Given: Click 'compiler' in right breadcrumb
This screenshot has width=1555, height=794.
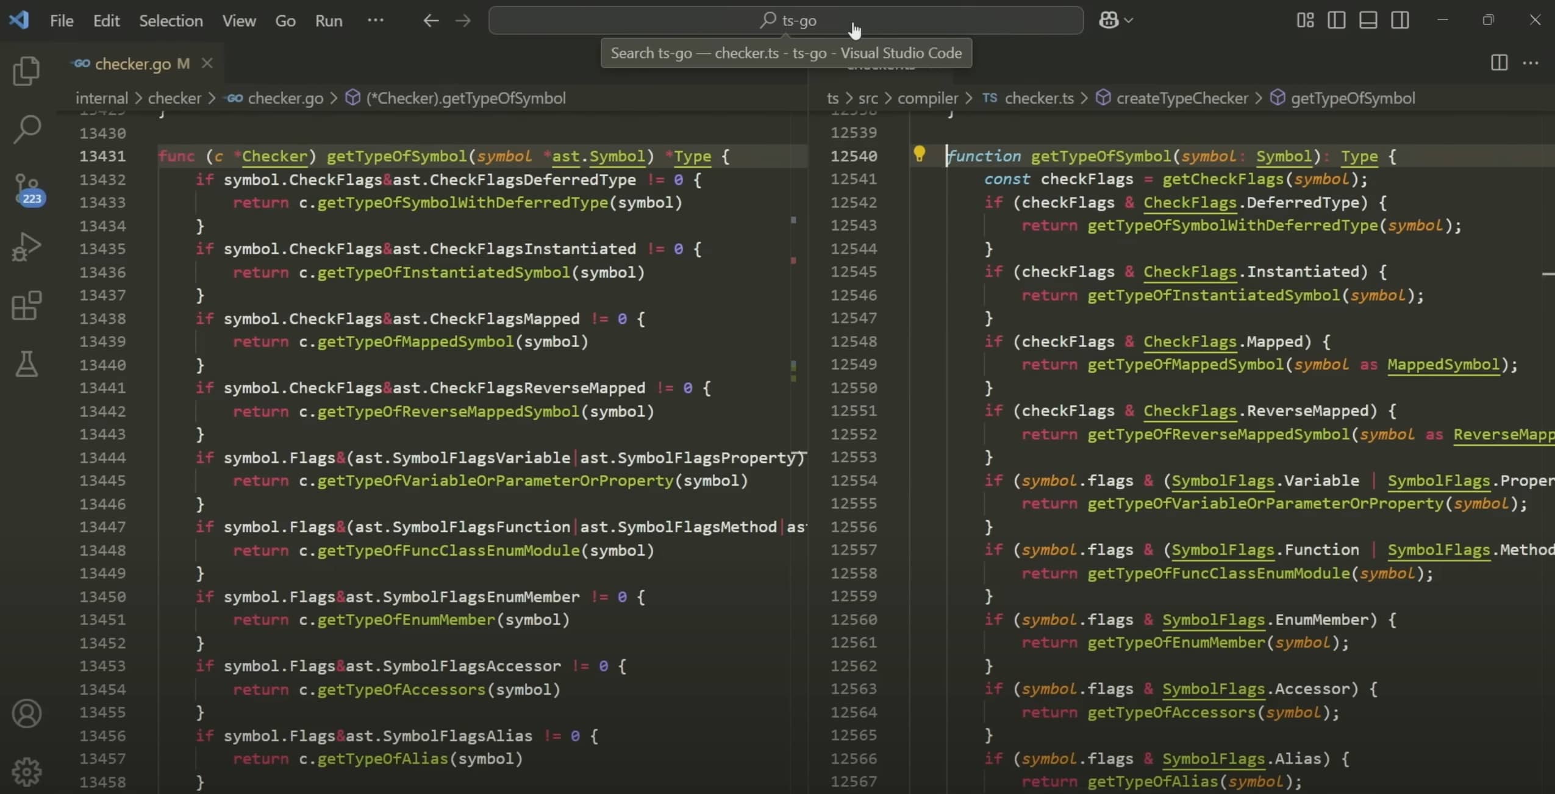Looking at the screenshot, I should tap(928, 98).
